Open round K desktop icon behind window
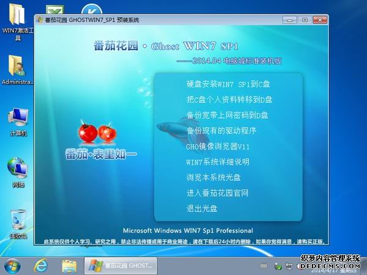367x275 pixels. pos(92,10)
